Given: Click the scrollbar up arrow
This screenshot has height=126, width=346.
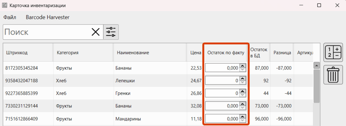Looking at the screenshot, I should click(317, 65).
